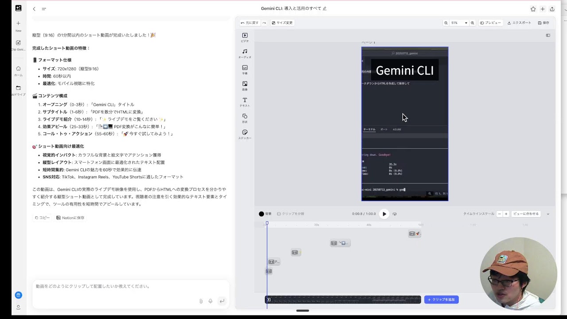Viewport: 567px width, 319px height.
Task: Go to ホーム (Home) in sidebar
Action: tap(18, 71)
